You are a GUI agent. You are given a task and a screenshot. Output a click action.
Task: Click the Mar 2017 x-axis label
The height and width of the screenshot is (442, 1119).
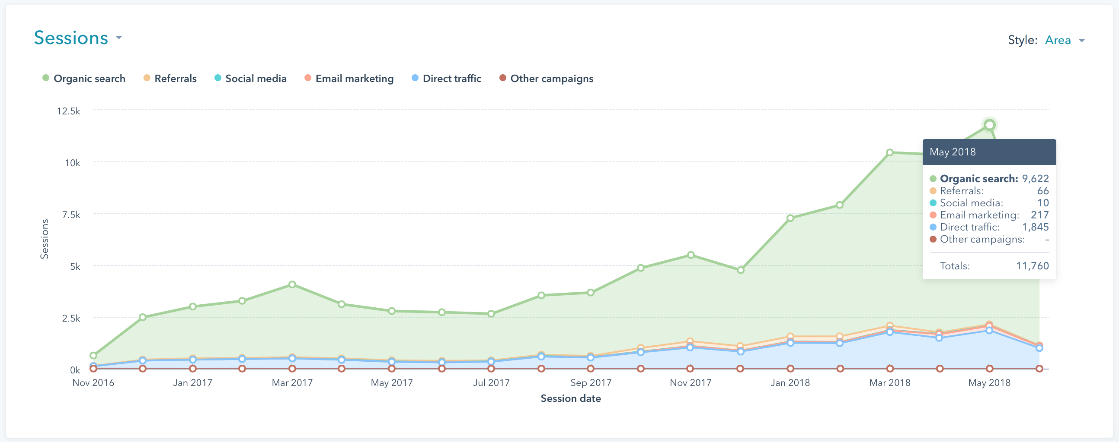point(292,382)
